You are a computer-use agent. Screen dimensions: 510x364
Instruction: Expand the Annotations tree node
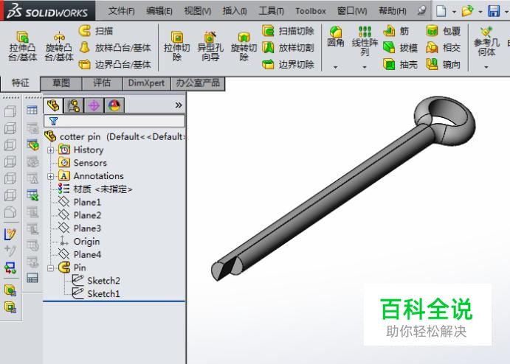pos(50,176)
